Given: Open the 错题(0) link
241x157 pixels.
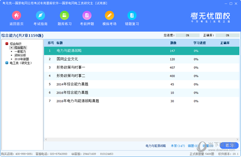Looking at the screenshot, I should tap(193, 146).
